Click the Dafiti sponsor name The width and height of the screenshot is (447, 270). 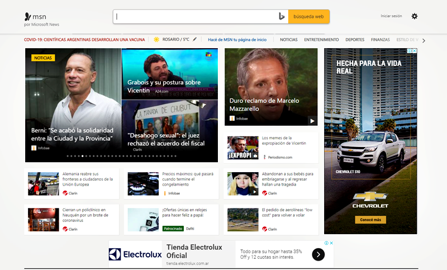[x=190, y=229]
